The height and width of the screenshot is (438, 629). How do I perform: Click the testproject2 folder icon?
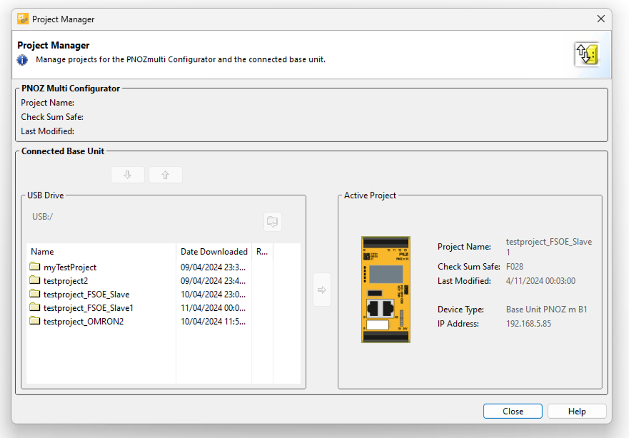35,280
